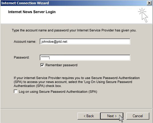
Task: Click the 'Account name:' label
Action: 25,42
